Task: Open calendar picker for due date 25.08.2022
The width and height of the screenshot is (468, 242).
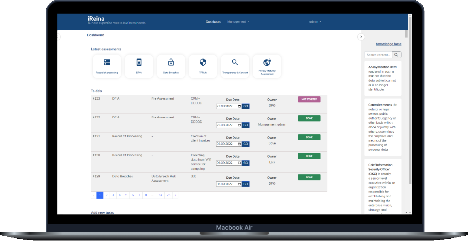Action: [x=239, y=125]
